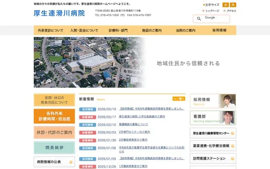
Task: Click the 院長挨拶 banner
Action: point(55,147)
